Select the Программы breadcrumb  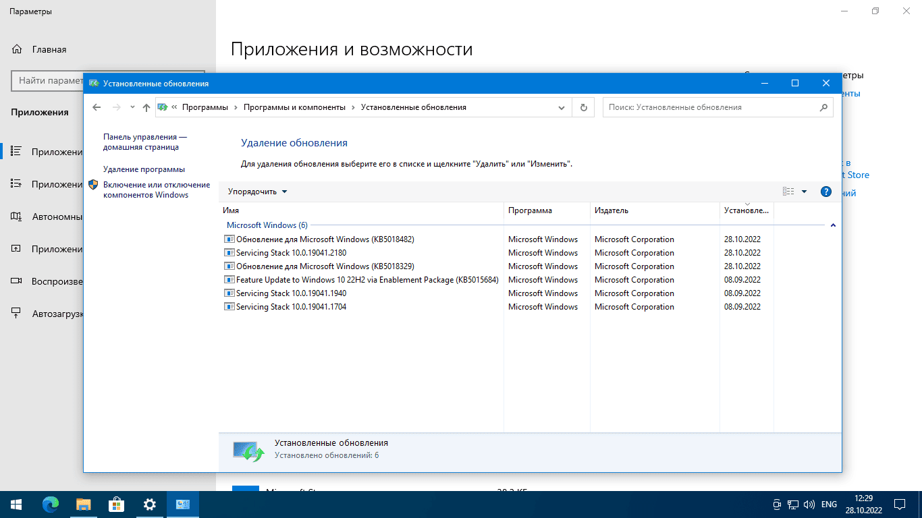click(x=205, y=107)
